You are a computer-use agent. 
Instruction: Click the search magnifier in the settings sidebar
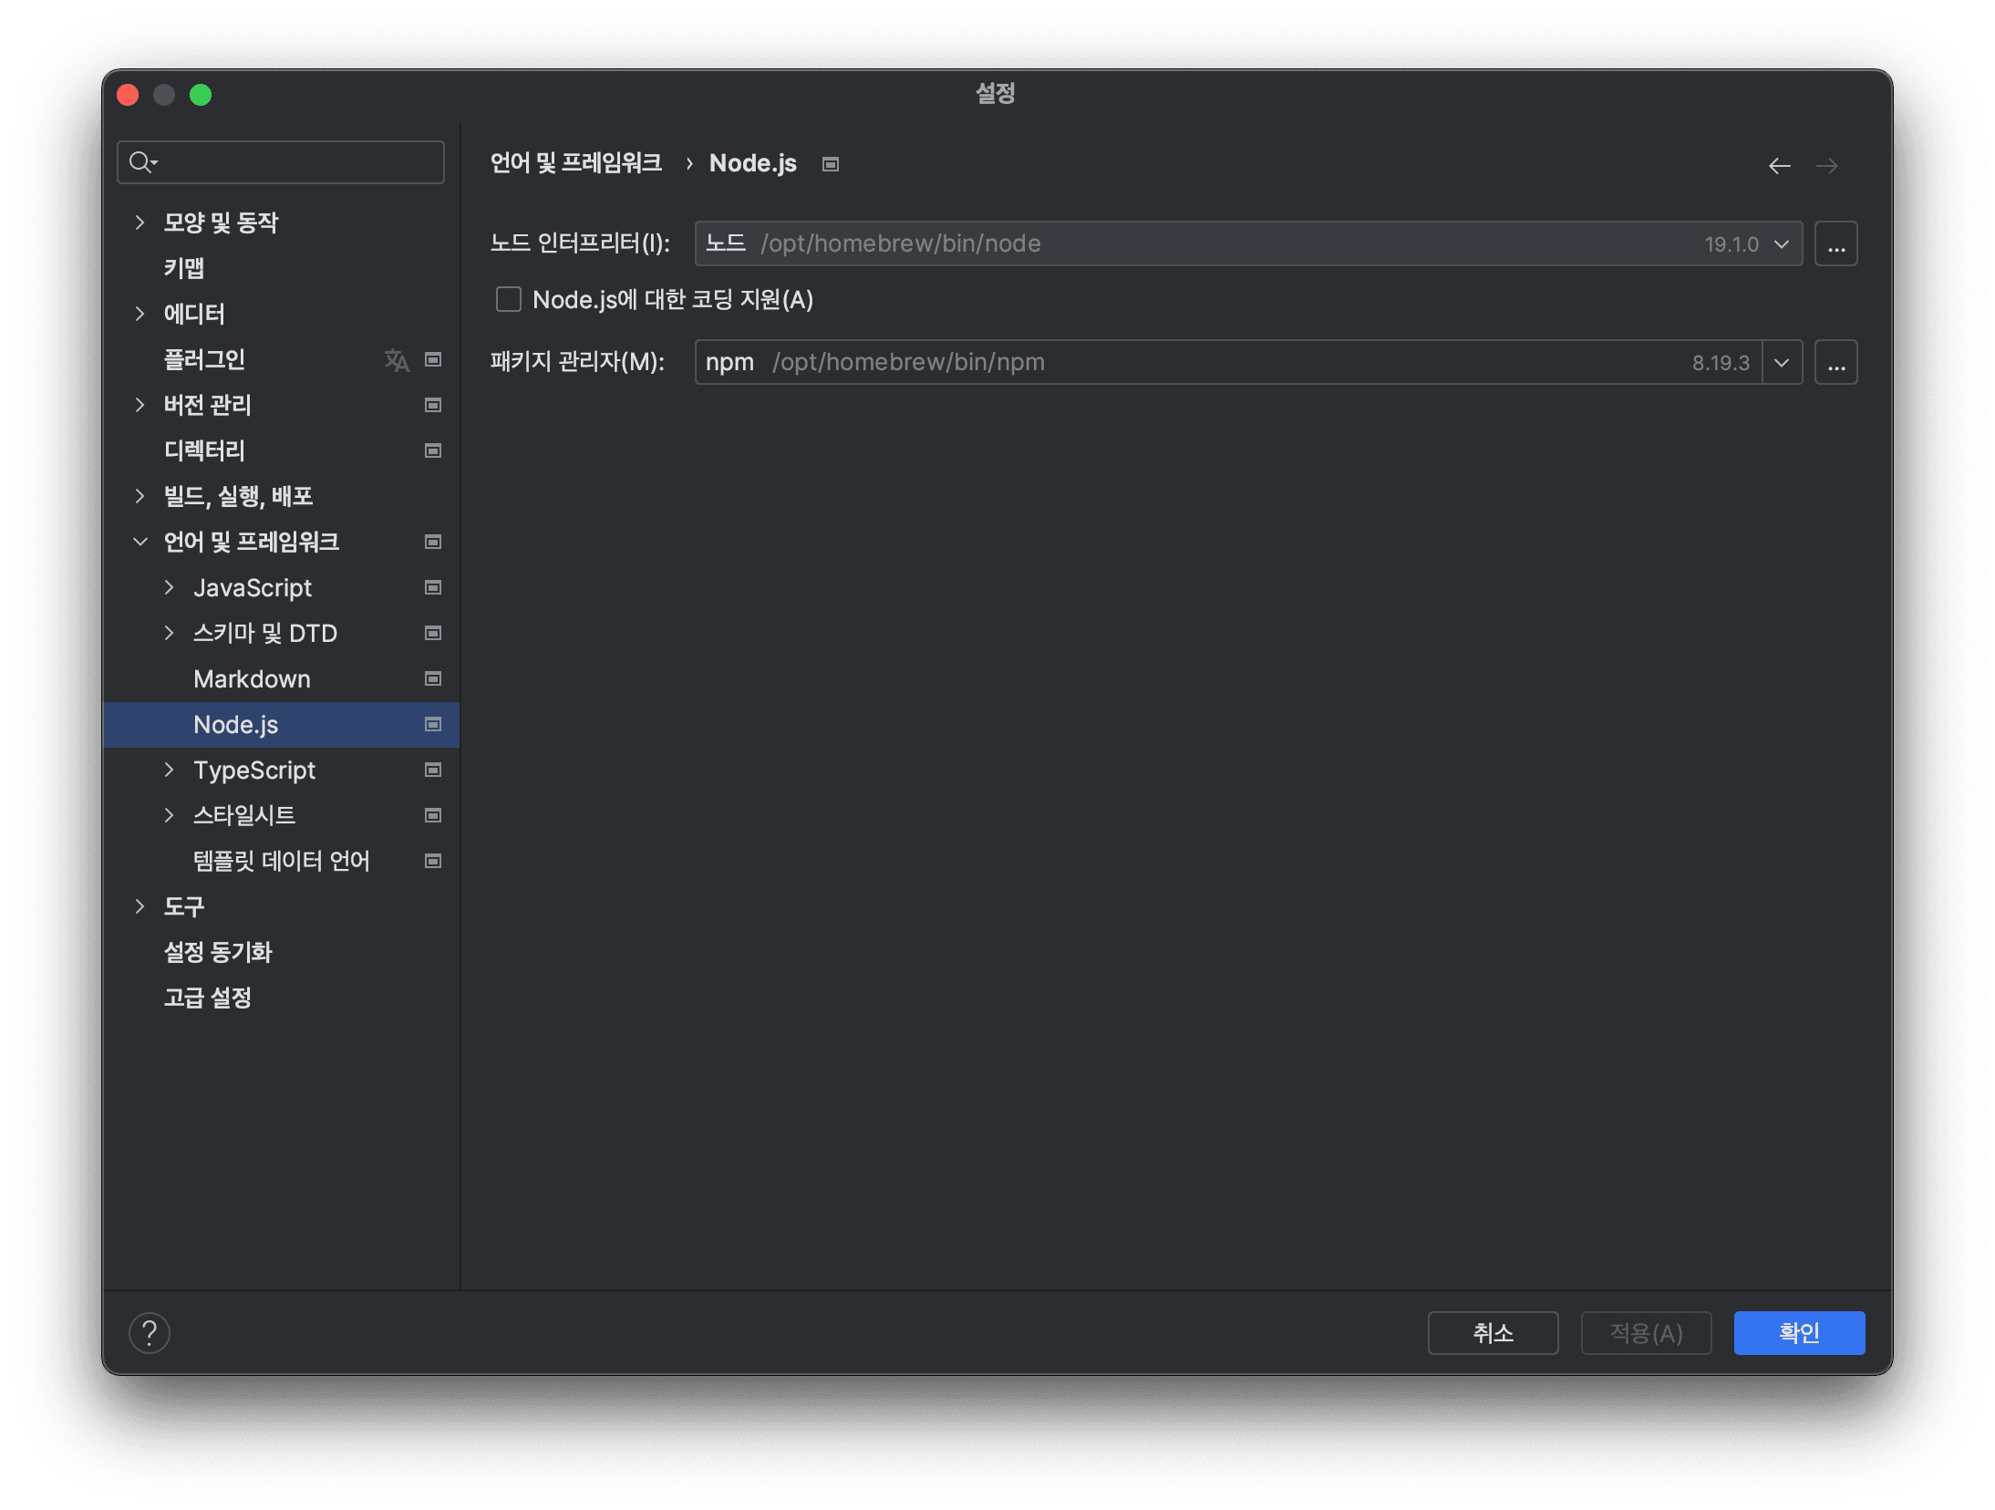coord(142,162)
